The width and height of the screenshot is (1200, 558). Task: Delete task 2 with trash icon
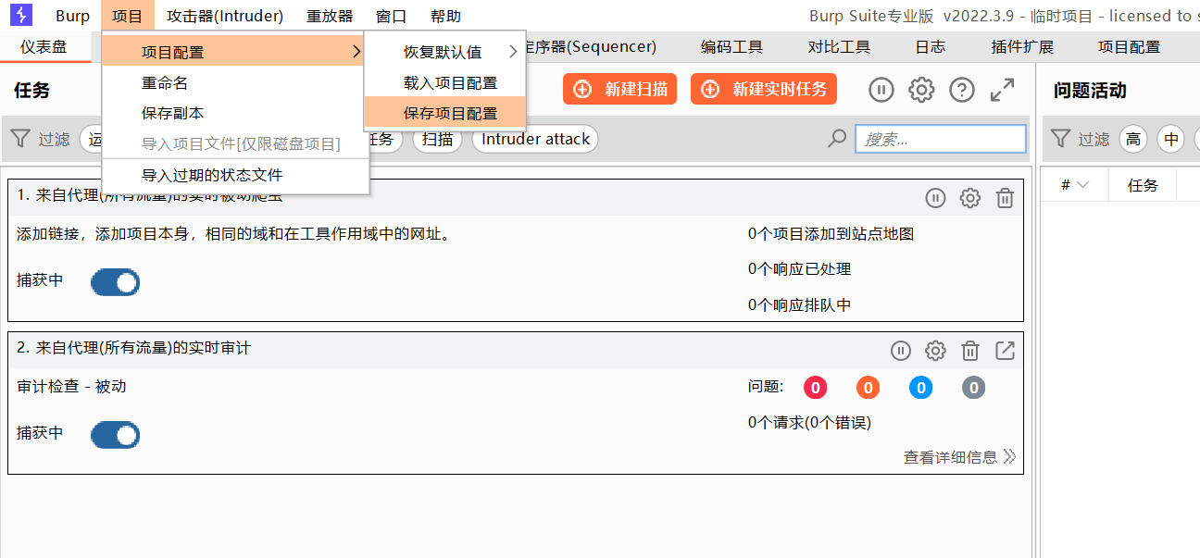tap(969, 351)
